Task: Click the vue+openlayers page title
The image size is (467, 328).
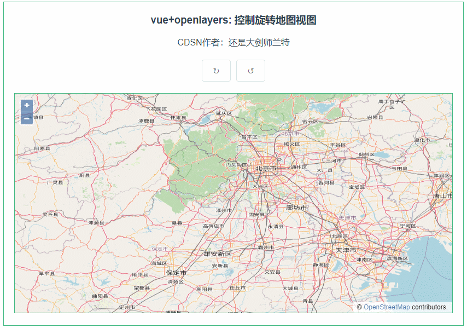Action: [234, 20]
